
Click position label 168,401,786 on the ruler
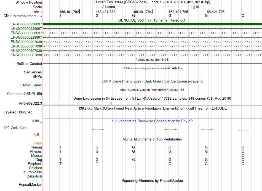coord(215,12)
